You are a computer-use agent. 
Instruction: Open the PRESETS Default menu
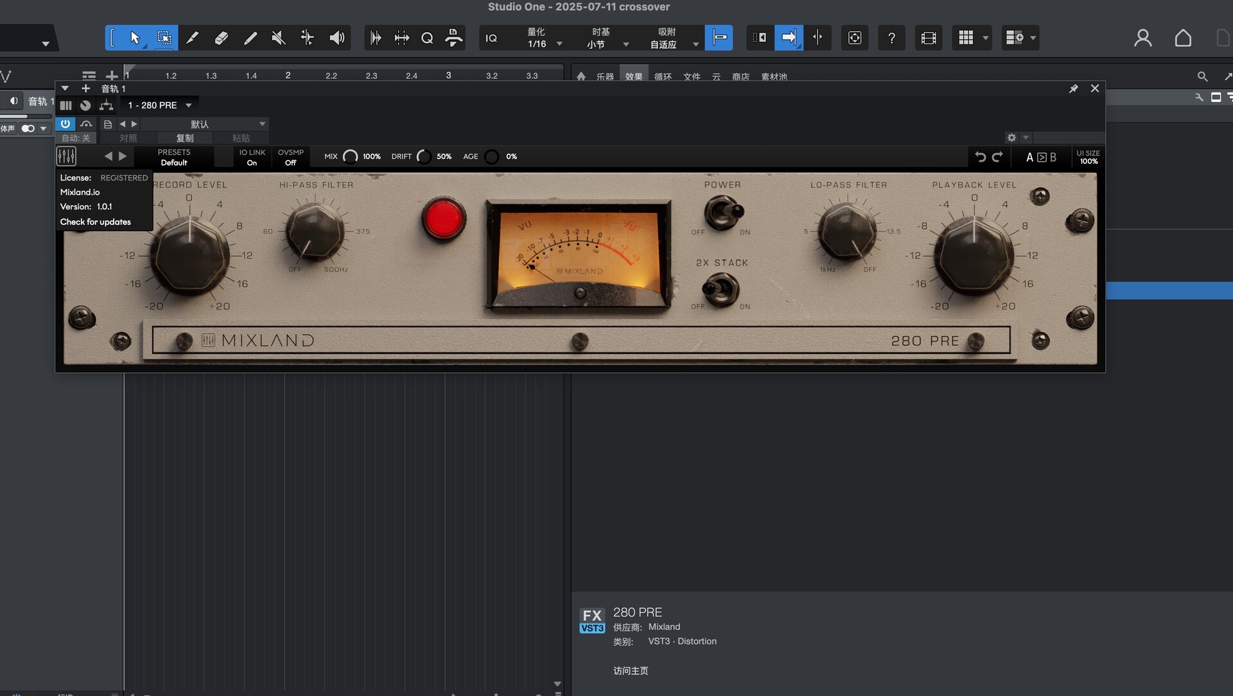[x=174, y=157]
